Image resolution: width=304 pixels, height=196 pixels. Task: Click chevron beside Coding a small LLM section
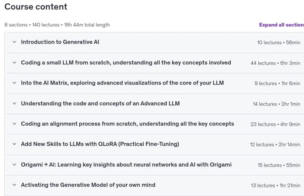14,62
